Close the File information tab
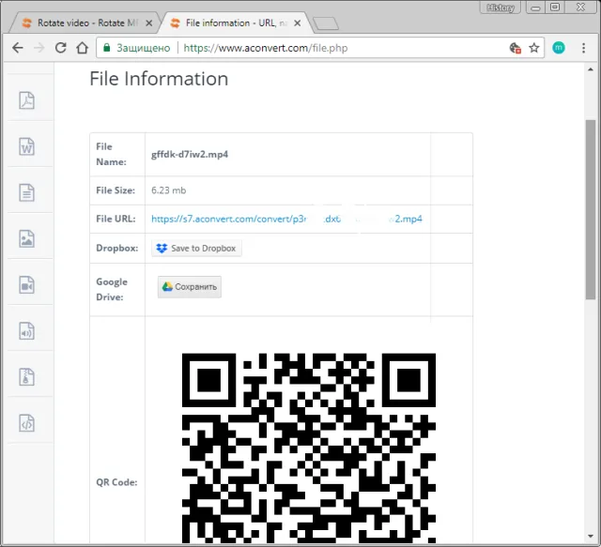Viewport: 601px width, 547px height. (x=297, y=23)
